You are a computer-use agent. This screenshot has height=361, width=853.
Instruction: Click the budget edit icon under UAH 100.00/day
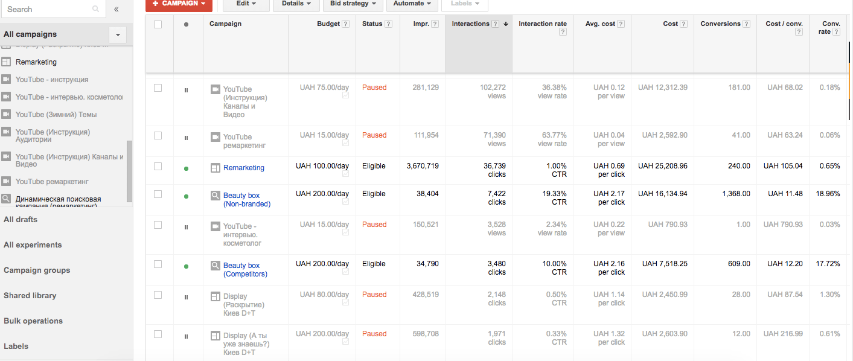point(345,174)
